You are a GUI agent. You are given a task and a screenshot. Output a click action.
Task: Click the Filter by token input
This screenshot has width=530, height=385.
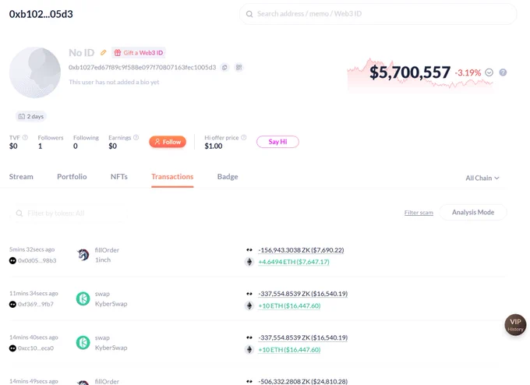coord(69,214)
